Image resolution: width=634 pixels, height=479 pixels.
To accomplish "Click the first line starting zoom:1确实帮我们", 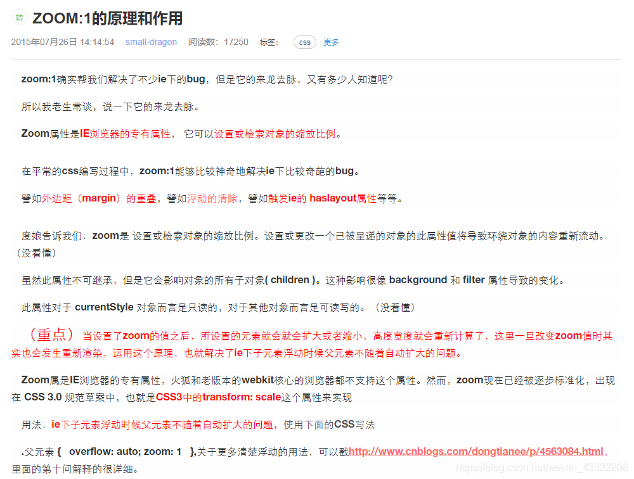I will point(207,79).
